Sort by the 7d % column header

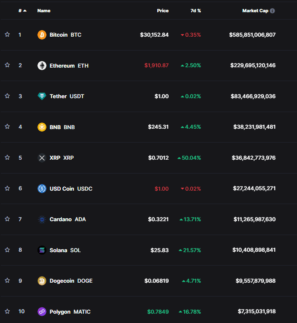[196, 11]
